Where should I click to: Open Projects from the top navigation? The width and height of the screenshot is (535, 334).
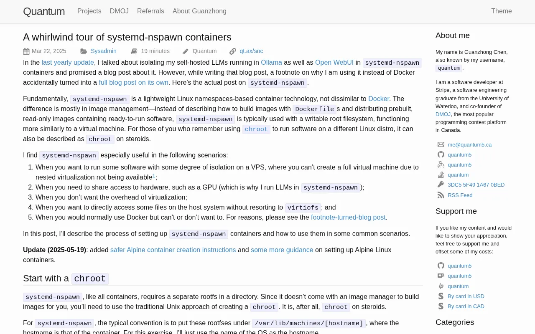tap(89, 11)
